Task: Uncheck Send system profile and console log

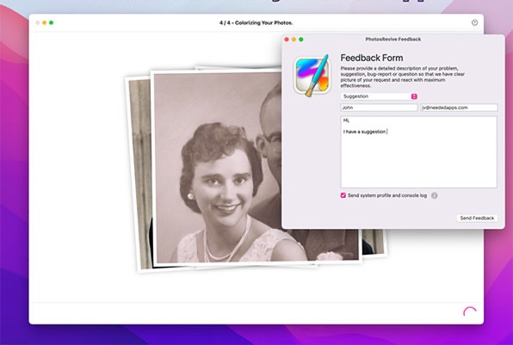Action: [x=343, y=195]
